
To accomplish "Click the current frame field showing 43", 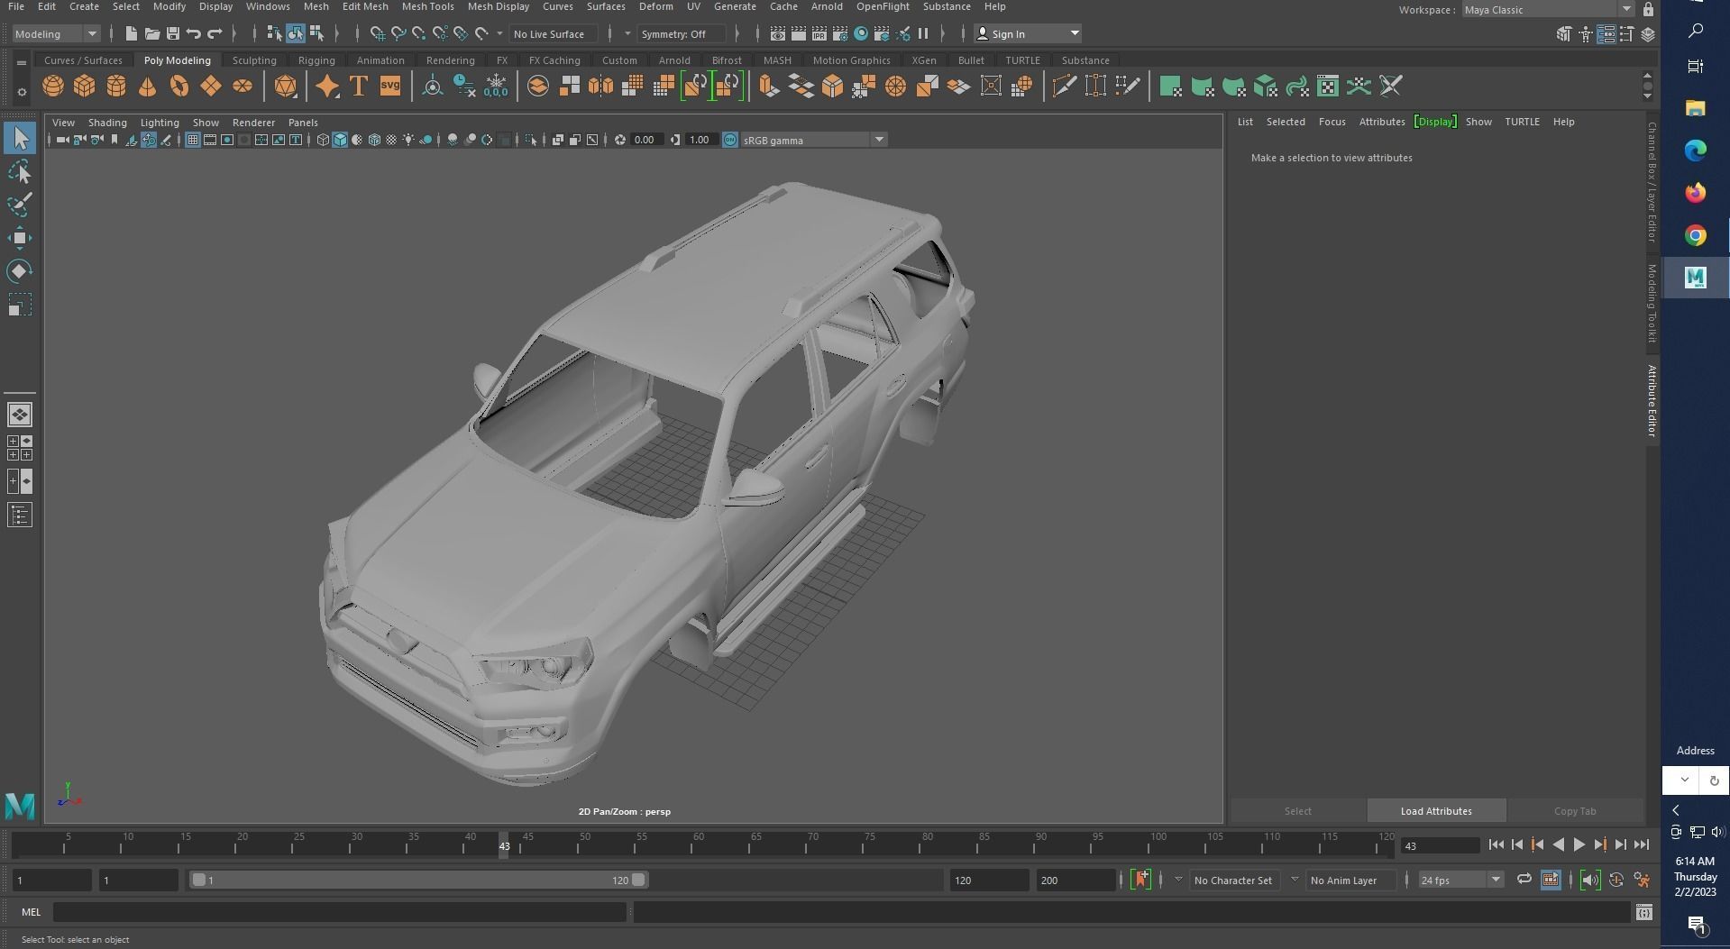I will [x=1441, y=845].
